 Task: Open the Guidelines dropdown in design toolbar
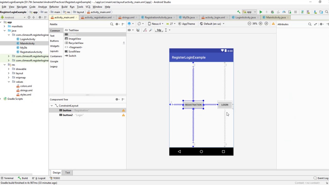pos(167,30)
